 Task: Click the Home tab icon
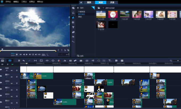81,2
